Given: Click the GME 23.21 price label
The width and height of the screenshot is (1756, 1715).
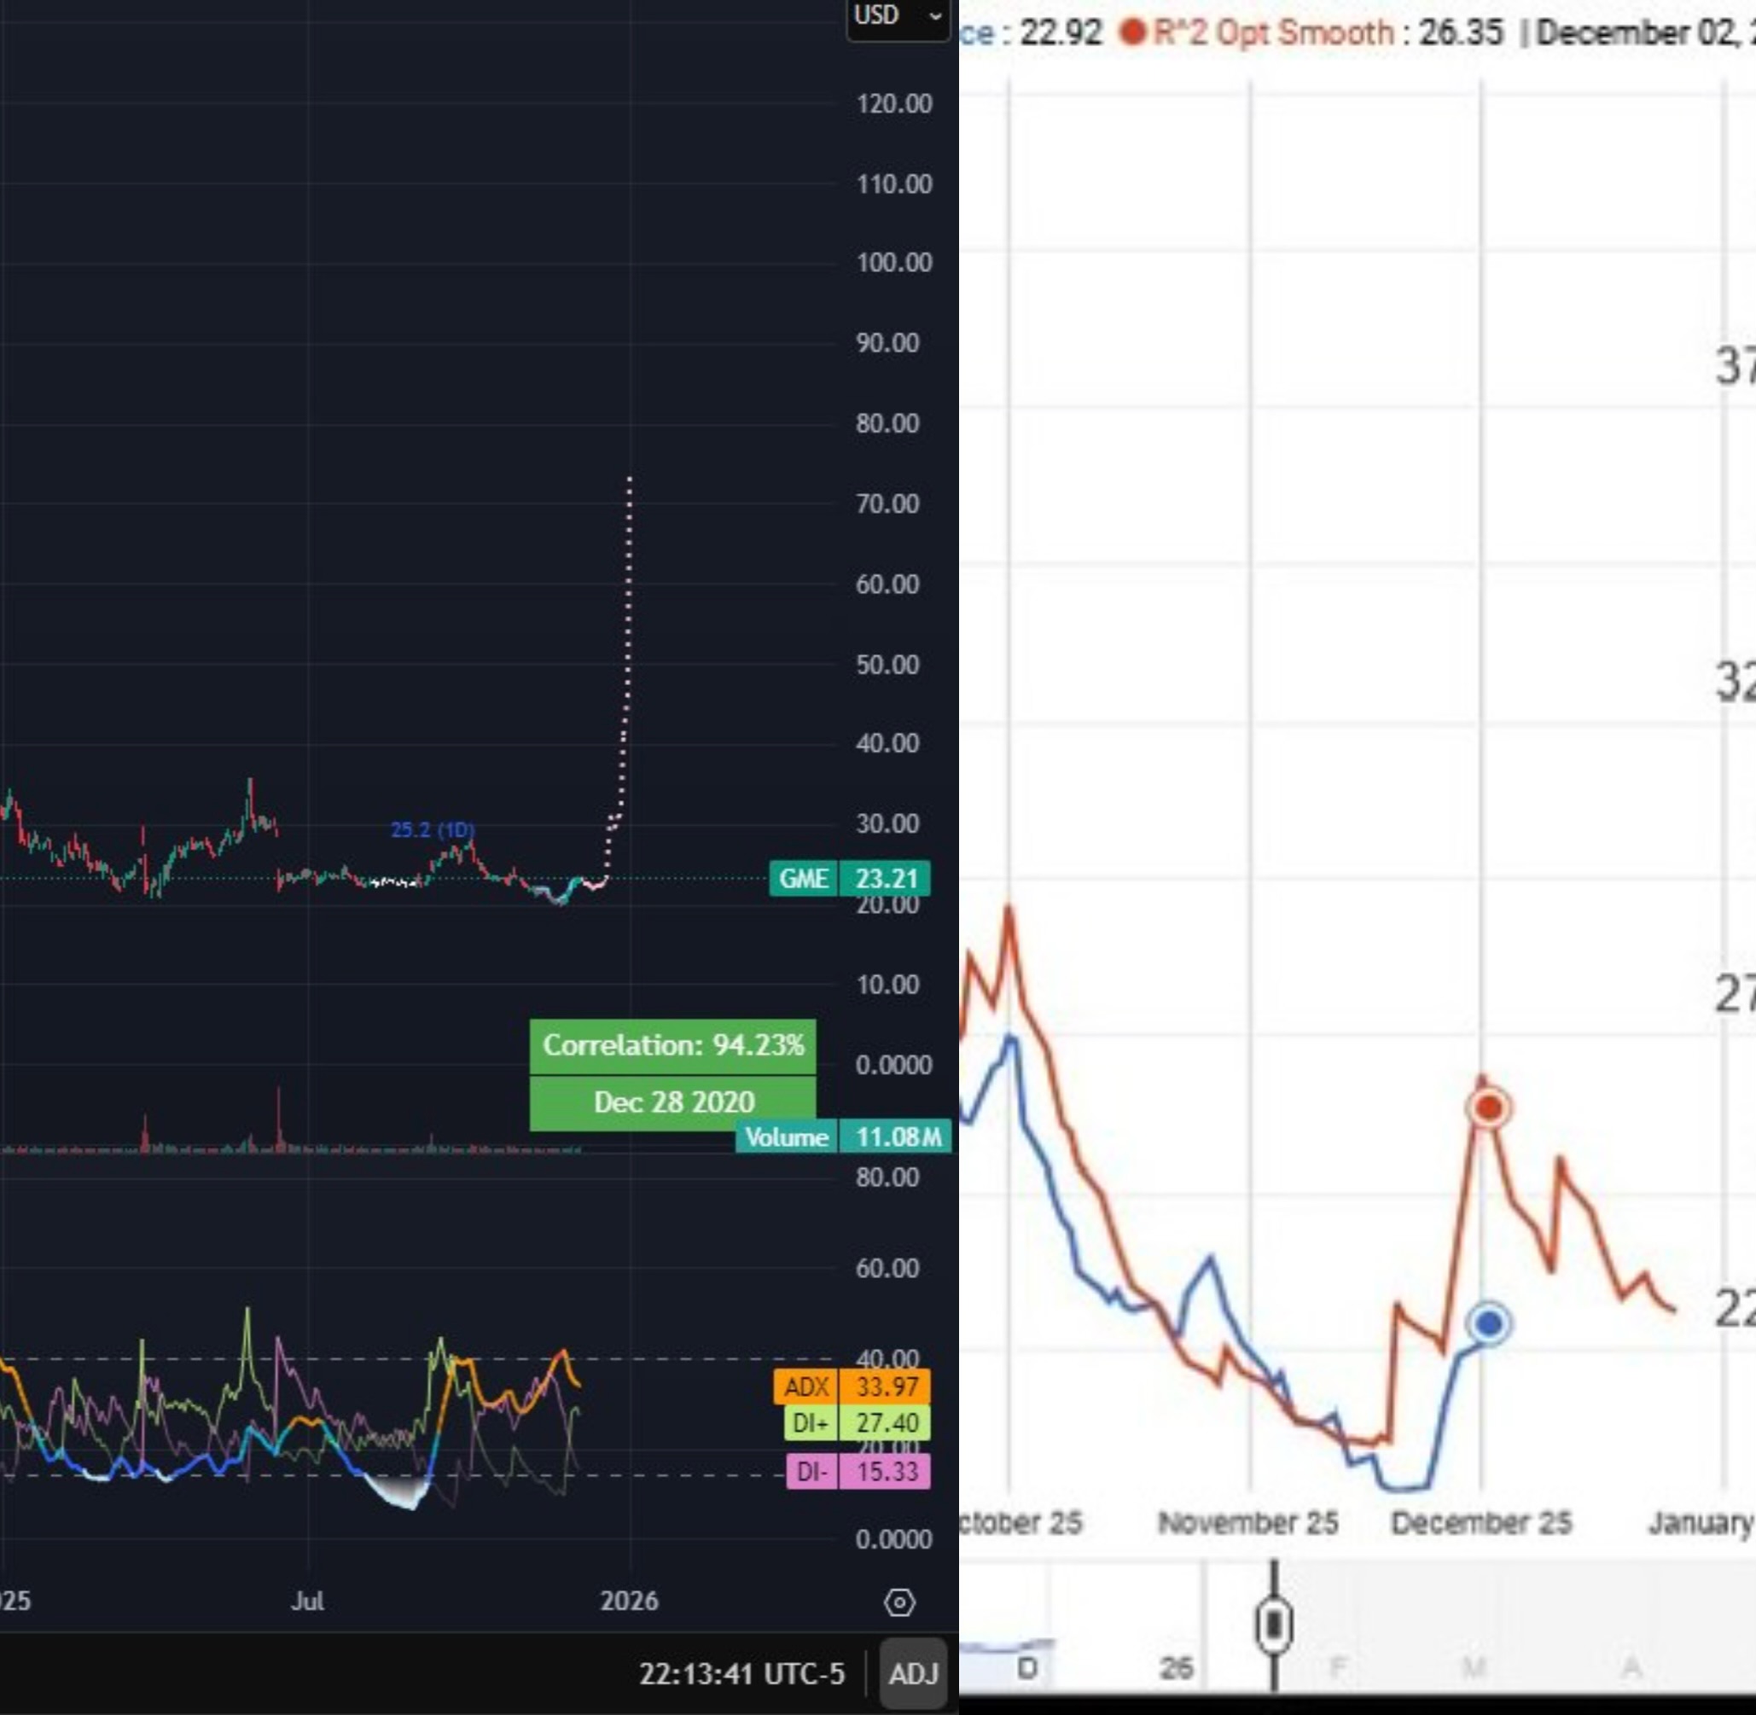Looking at the screenshot, I should pyautogui.click(x=850, y=878).
